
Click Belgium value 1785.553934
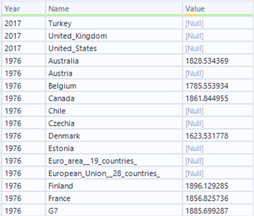(218, 86)
